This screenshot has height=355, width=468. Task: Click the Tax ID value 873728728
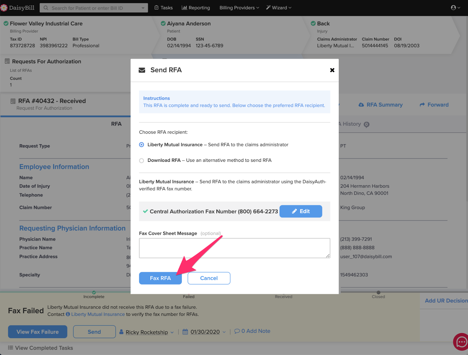point(23,46)
